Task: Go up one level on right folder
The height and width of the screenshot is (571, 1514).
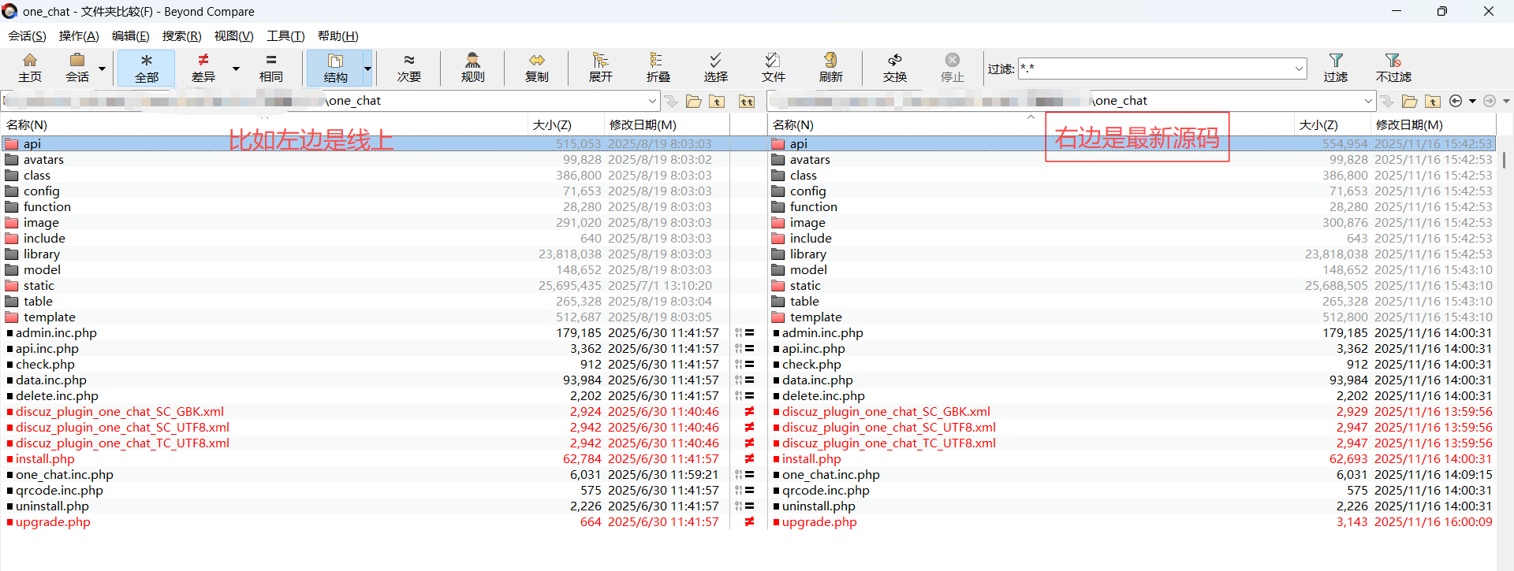Action: (1433, 101)
